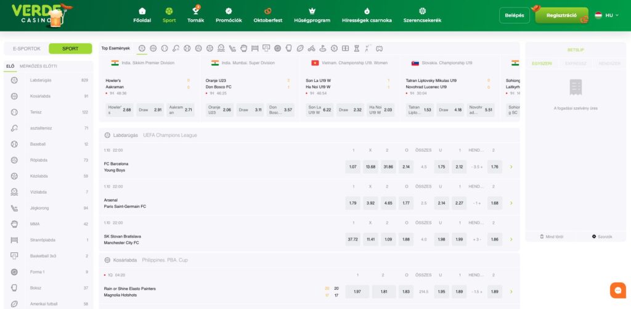Image resolution: width=631 pixels, height=309 pixels.
Task: Click the gamepad icon in top events bar
Action: coord(379,48)
